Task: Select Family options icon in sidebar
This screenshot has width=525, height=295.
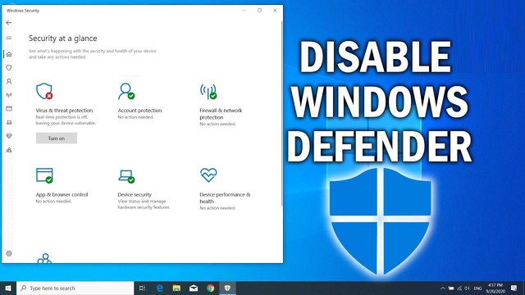Action: [x=9, y=150]
